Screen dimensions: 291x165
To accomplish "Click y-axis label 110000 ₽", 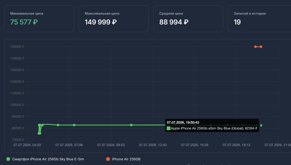I will [17, 93].
